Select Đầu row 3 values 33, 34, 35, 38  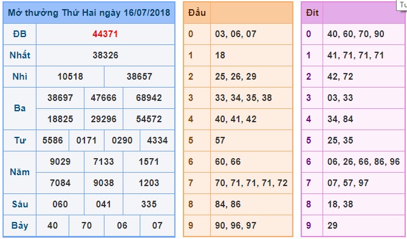click(244, 98)
